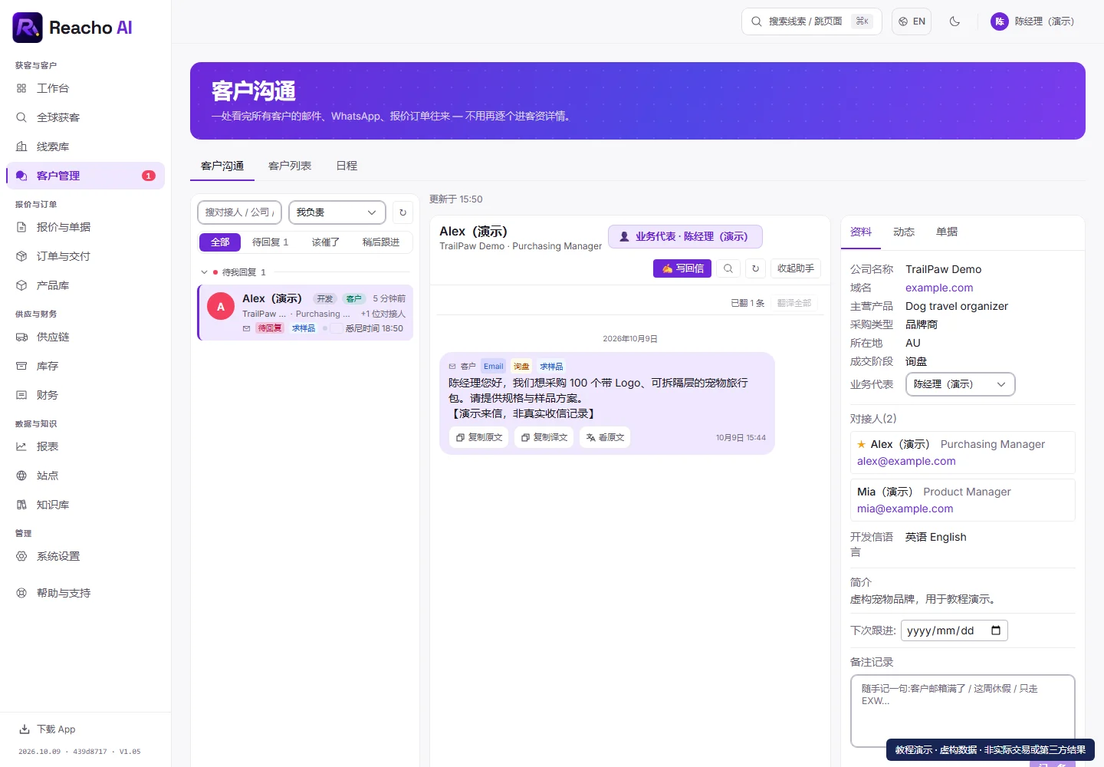The width and height of the screenshot is (1104, 767).
Task: Select 报价与单据 in the sidebar
Action: [85, 227]
